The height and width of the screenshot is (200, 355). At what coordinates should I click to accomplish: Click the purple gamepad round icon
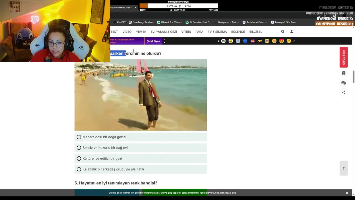(x=267, y=41)
